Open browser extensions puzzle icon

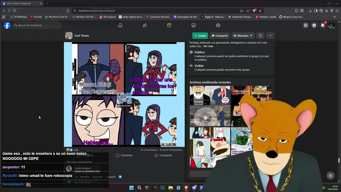click(297, 11)
